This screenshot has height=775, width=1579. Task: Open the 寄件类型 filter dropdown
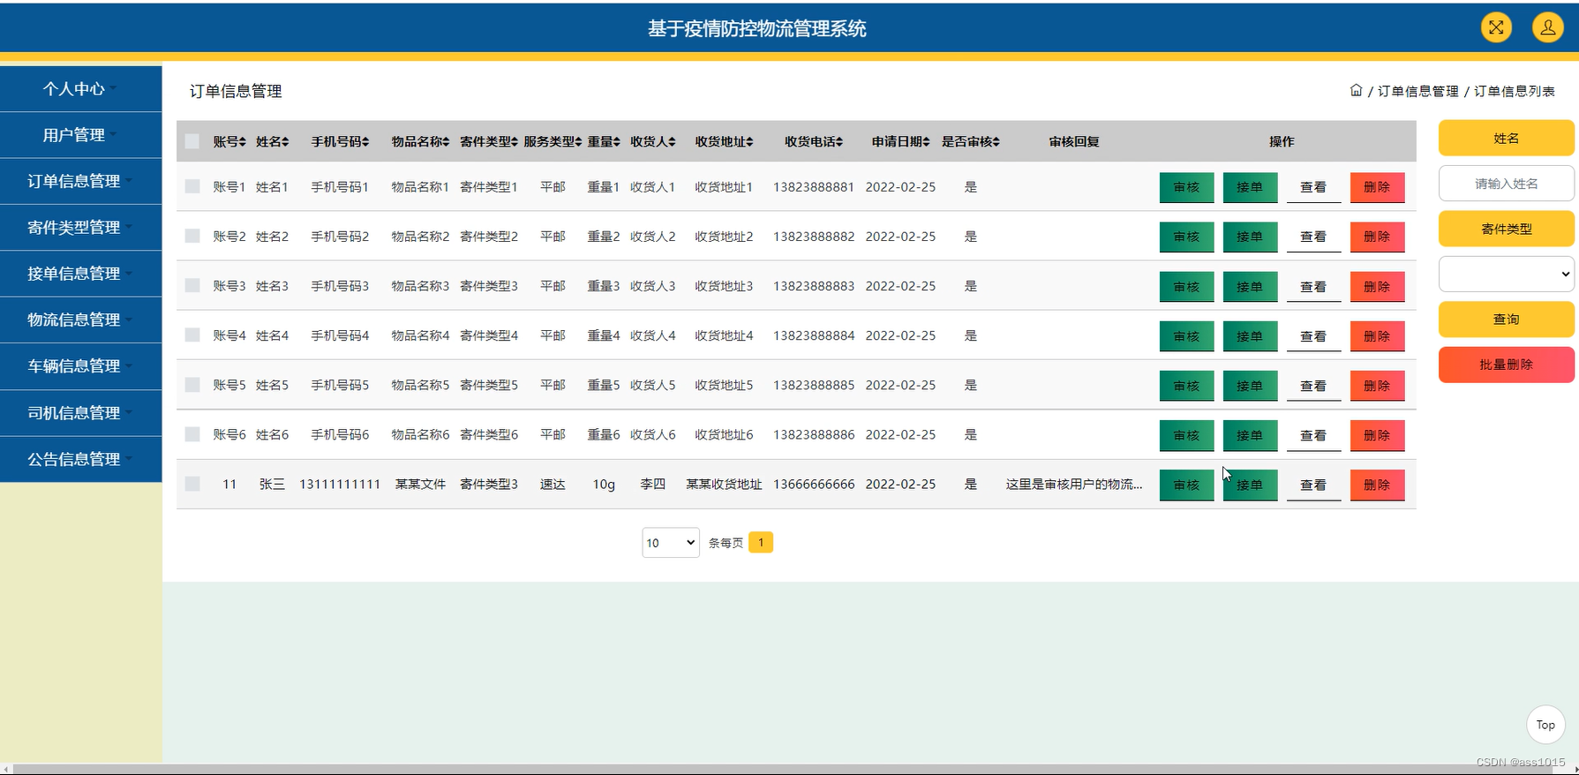point(1506,274)
